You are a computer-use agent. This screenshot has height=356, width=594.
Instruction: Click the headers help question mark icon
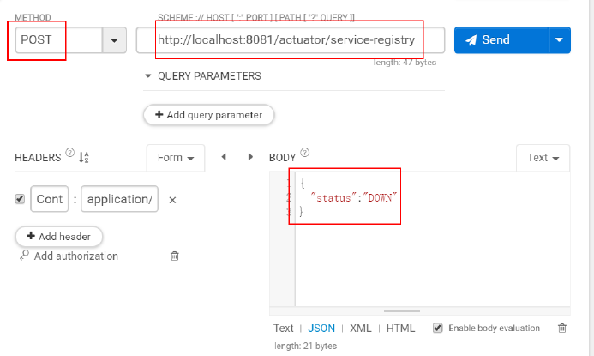(x=69, y=154)
